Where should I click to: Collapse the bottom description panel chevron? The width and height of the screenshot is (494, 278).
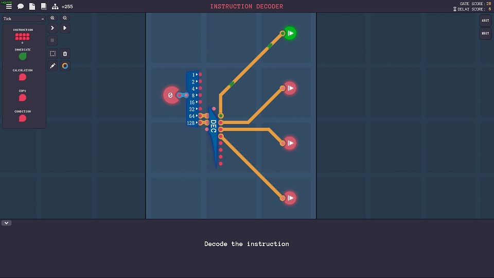6,223
